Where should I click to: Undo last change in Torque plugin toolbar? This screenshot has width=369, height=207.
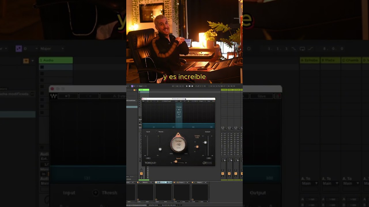click(148, 101)
